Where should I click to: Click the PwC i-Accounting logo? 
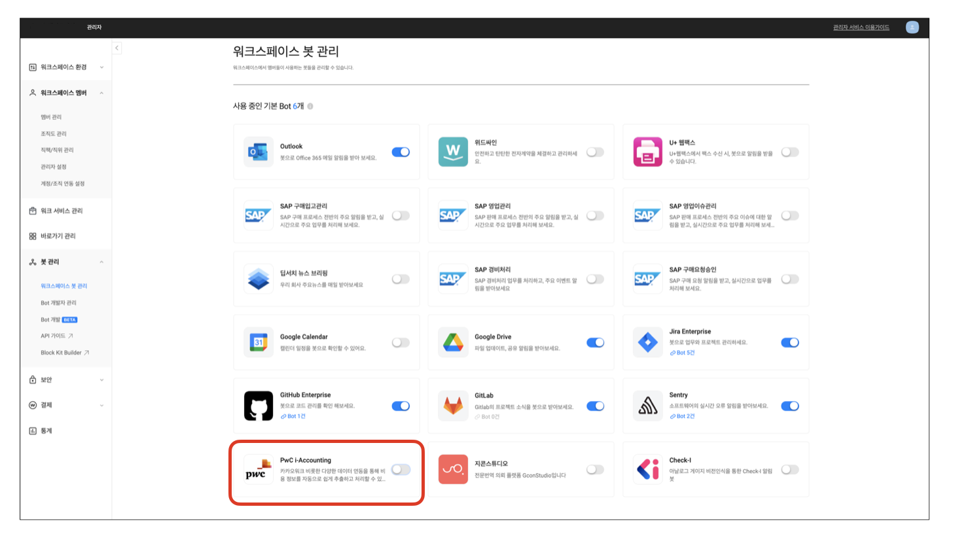click(x=259, y=469)
